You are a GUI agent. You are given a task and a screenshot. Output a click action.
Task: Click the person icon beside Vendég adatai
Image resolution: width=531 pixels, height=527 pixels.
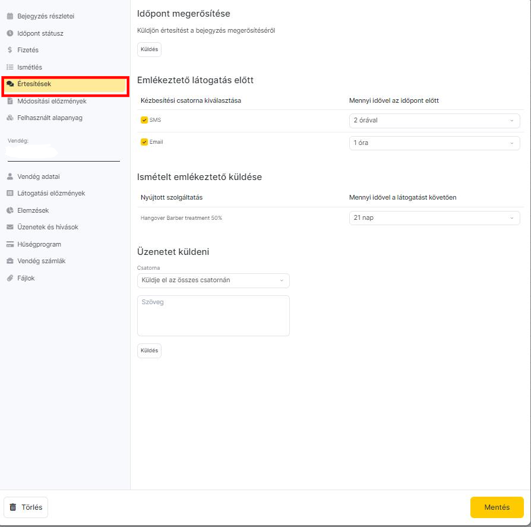pos(10,176)
